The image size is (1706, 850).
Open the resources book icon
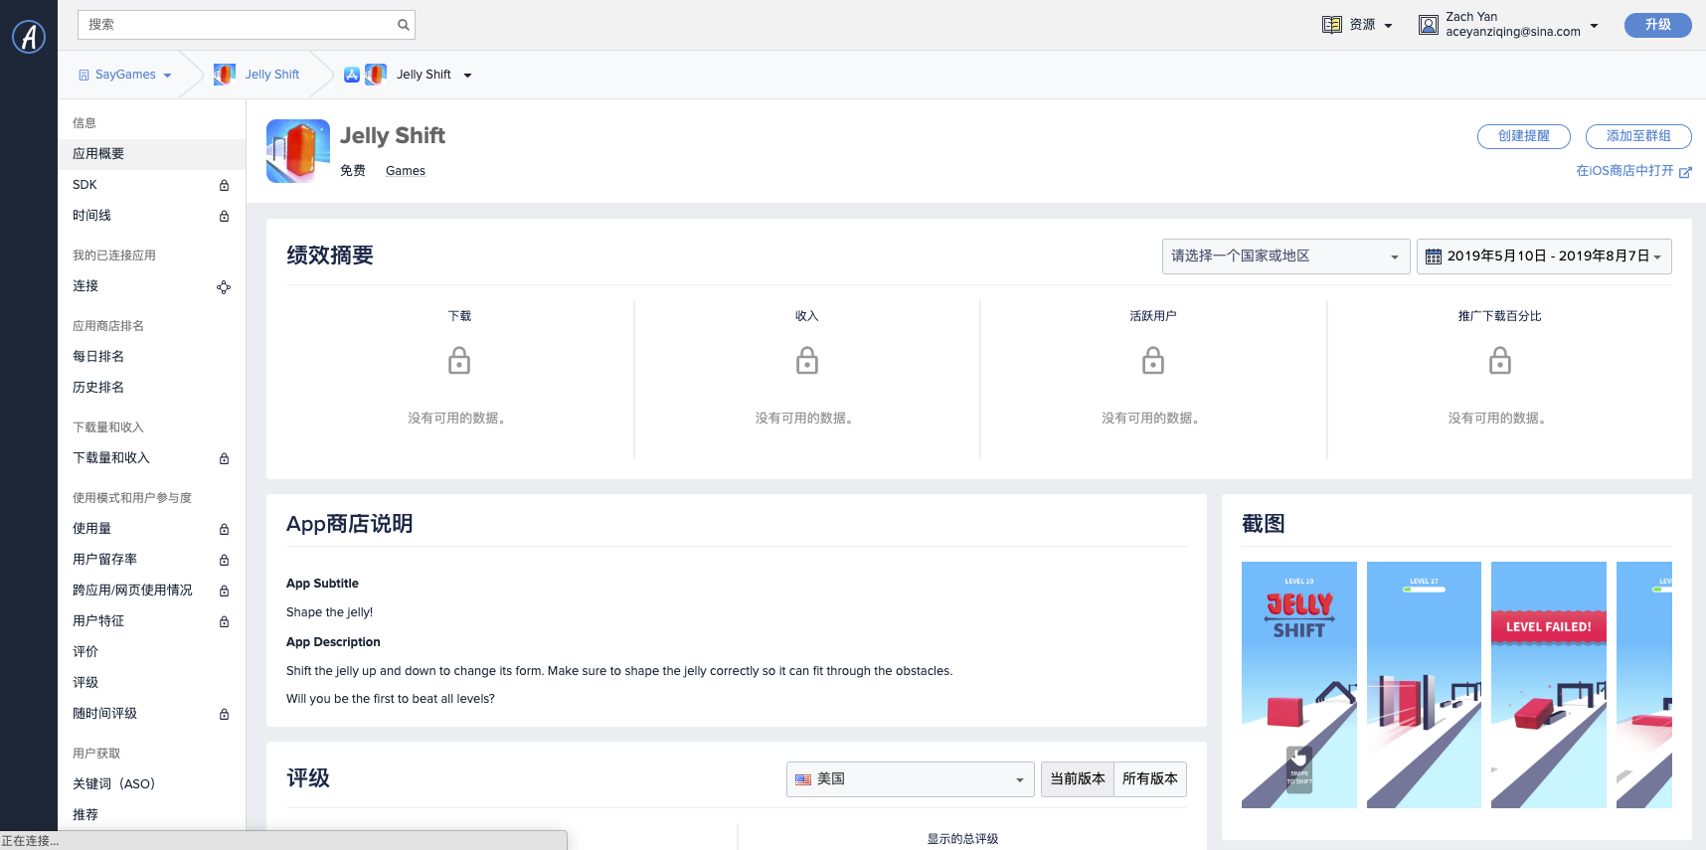(x=1332, y=25)
